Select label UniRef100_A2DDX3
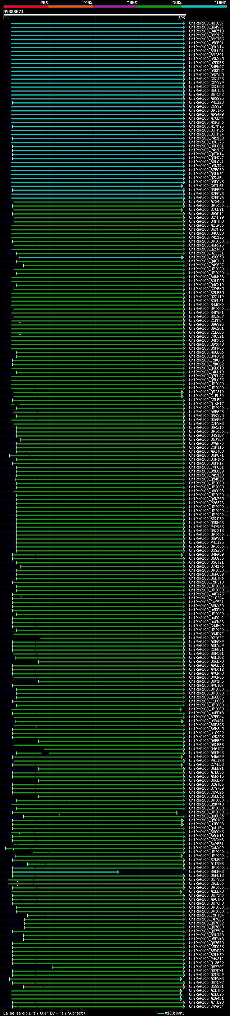Screen dimensions: 230x1016 tap(206, 891)
